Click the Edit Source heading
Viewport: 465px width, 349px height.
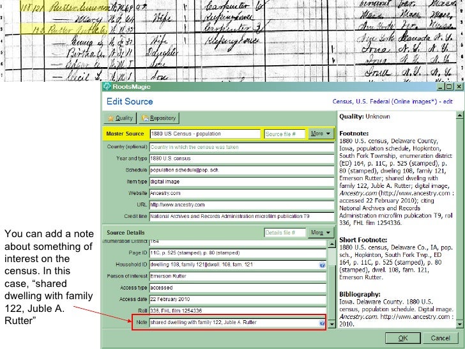click(x=130, y=102)
